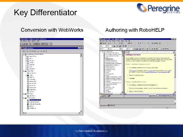Follow the company link in the topic text

pyautogui.click(x=150, y=71)
